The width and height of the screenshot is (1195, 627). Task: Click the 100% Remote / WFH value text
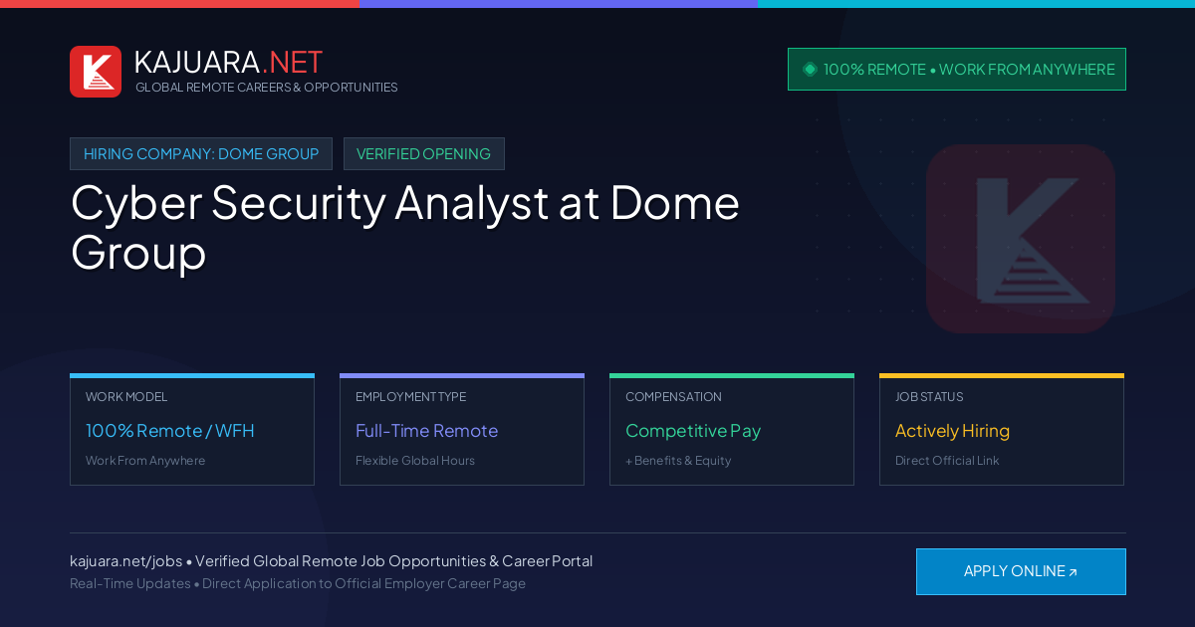pos(170,431)
